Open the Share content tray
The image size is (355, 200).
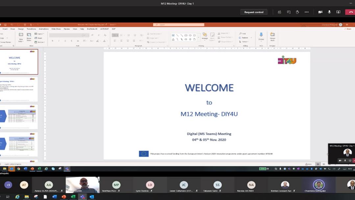coord(338,12)
